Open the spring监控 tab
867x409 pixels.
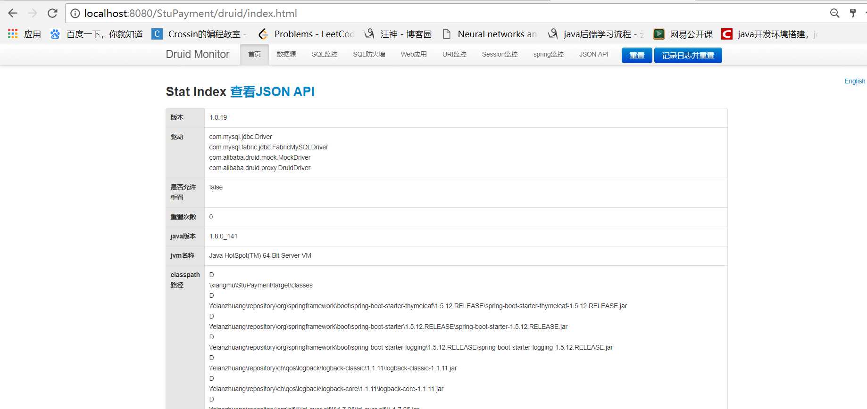pos(549,55)
